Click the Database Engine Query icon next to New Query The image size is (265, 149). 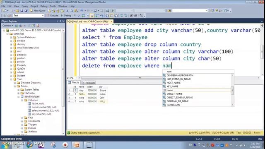tap(49, 11)
